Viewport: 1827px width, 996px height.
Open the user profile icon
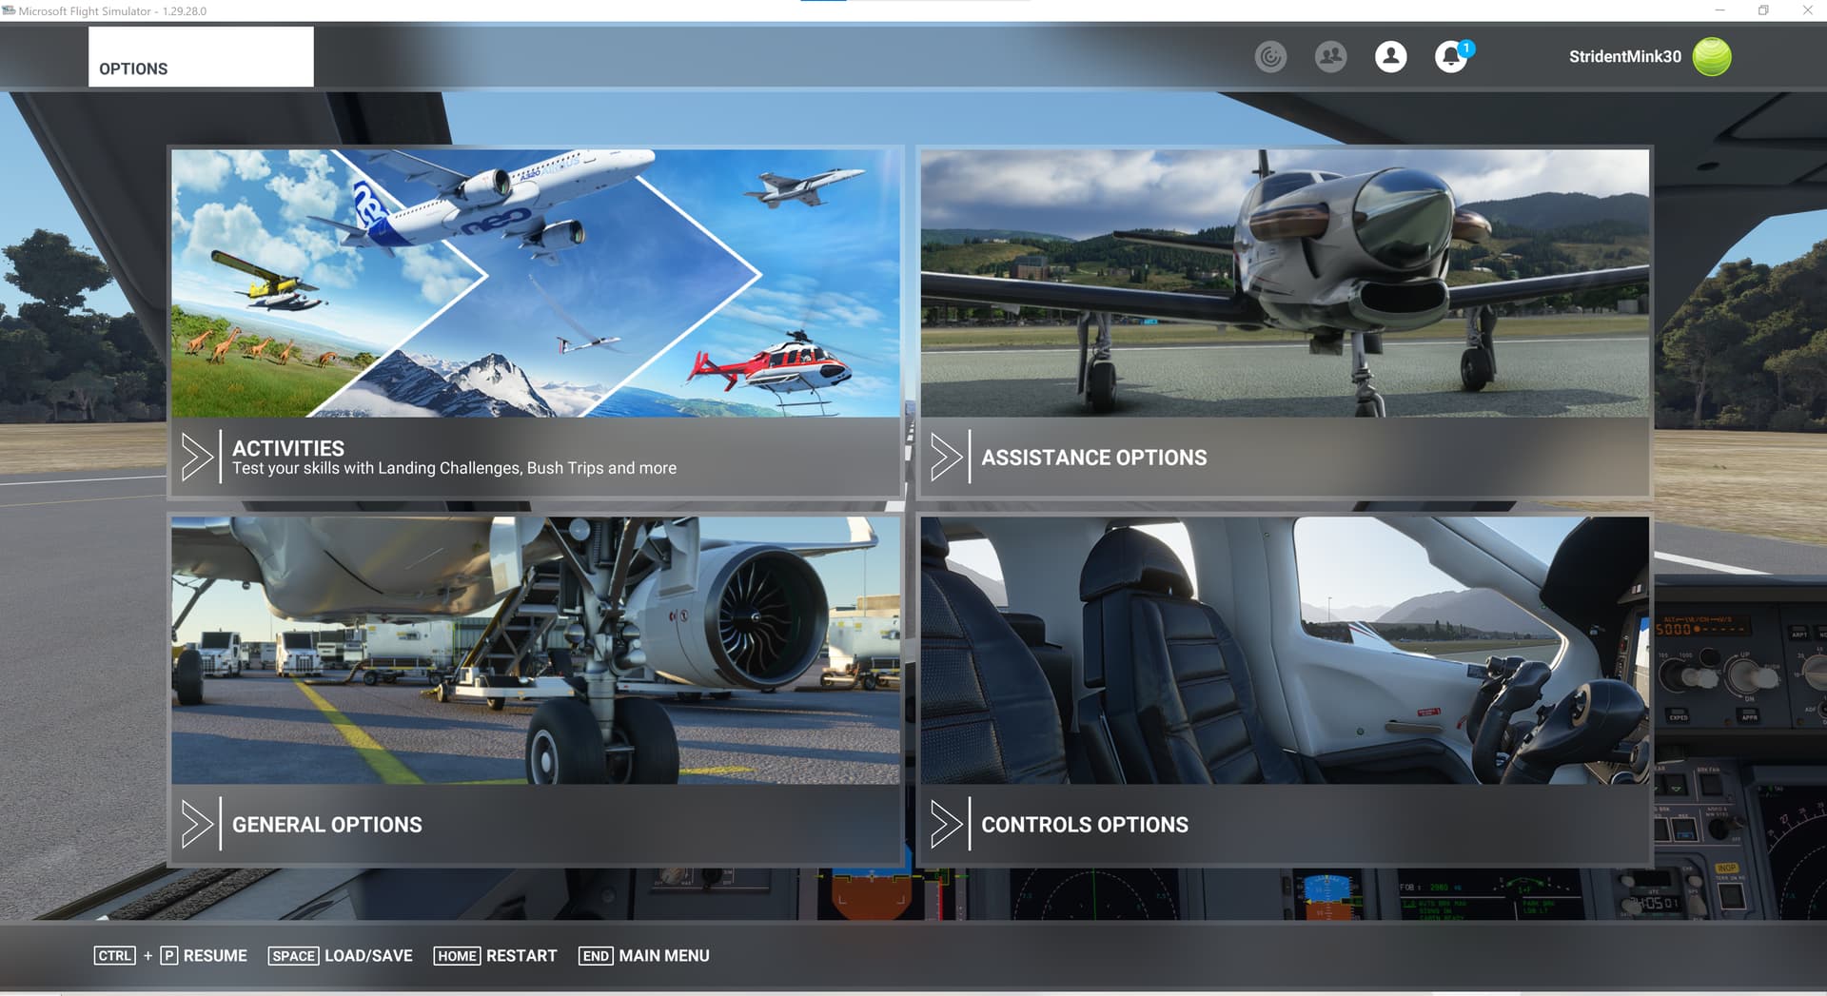[x=1390, y=57]
